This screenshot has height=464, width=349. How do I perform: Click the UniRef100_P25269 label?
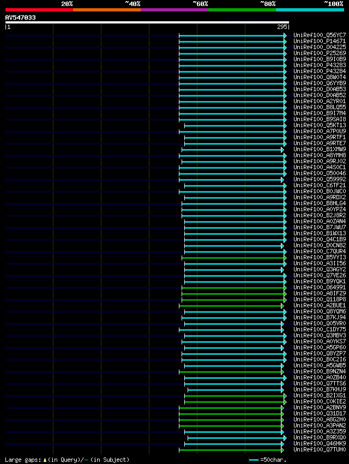(320, 53)
